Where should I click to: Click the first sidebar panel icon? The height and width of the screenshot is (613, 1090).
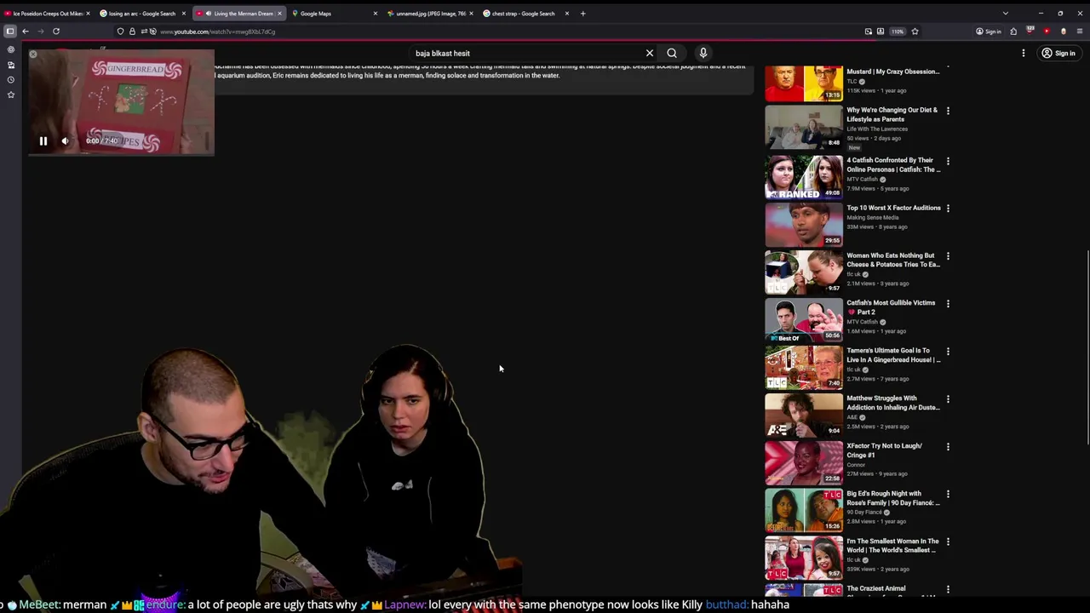tap(10, 49)
